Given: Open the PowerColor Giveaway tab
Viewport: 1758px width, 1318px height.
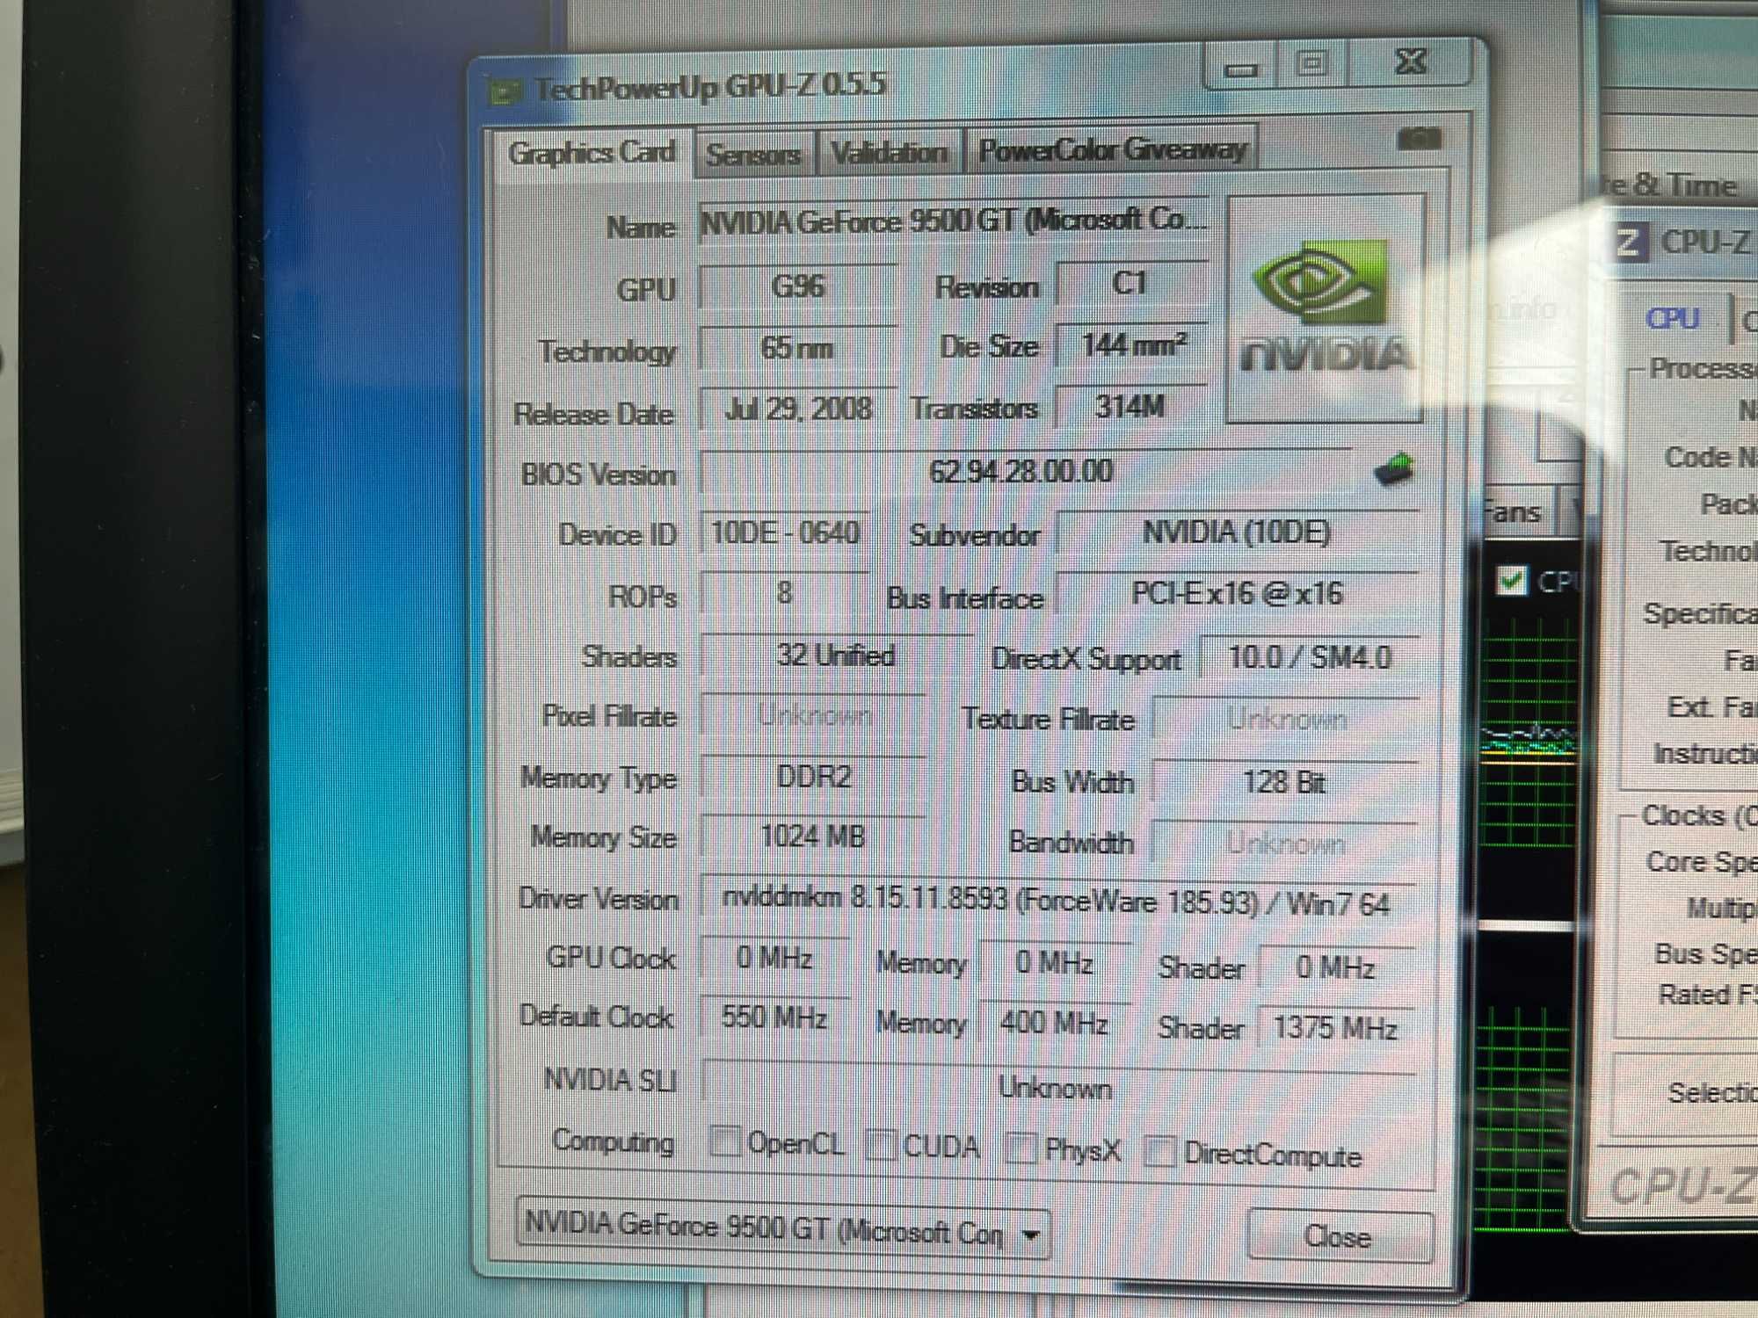Looking at the screenshot, I should [1112, 150].
